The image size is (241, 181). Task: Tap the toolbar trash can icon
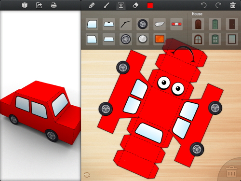click(233, 5)
